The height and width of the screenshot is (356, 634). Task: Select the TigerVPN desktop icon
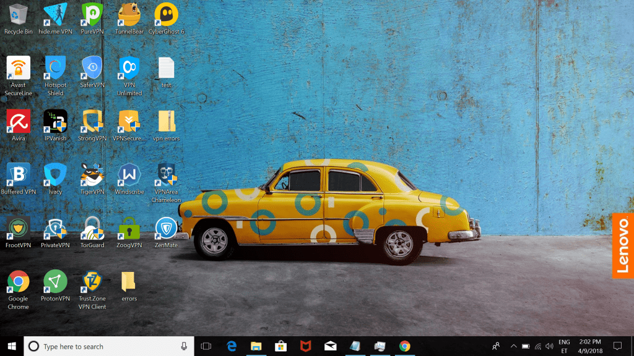tap(92, 179)
